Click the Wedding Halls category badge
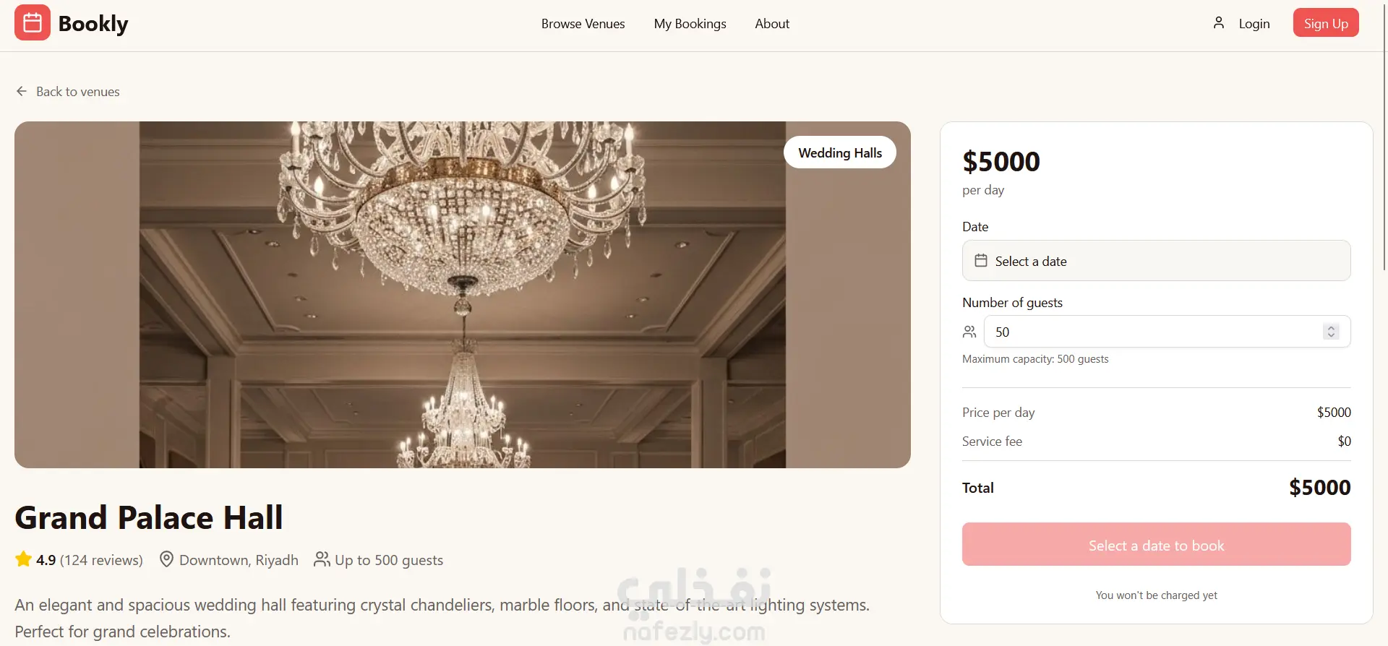This screenshot has height=646, width=1388. click(840, 152)
